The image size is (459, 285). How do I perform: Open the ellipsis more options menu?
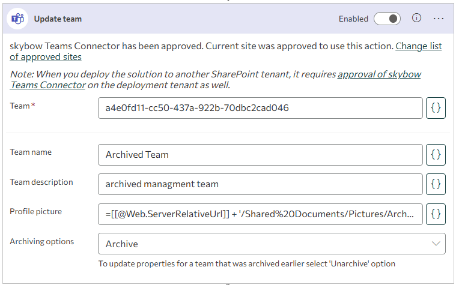(x=439, y=19)
